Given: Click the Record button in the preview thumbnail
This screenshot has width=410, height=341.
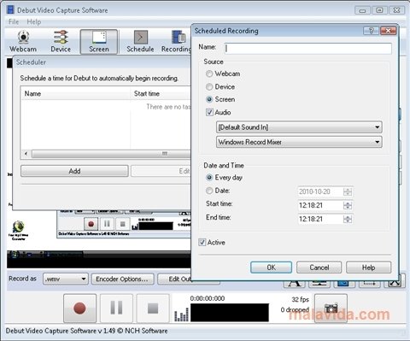Looking at the screenshot, I should coord(91,224).
